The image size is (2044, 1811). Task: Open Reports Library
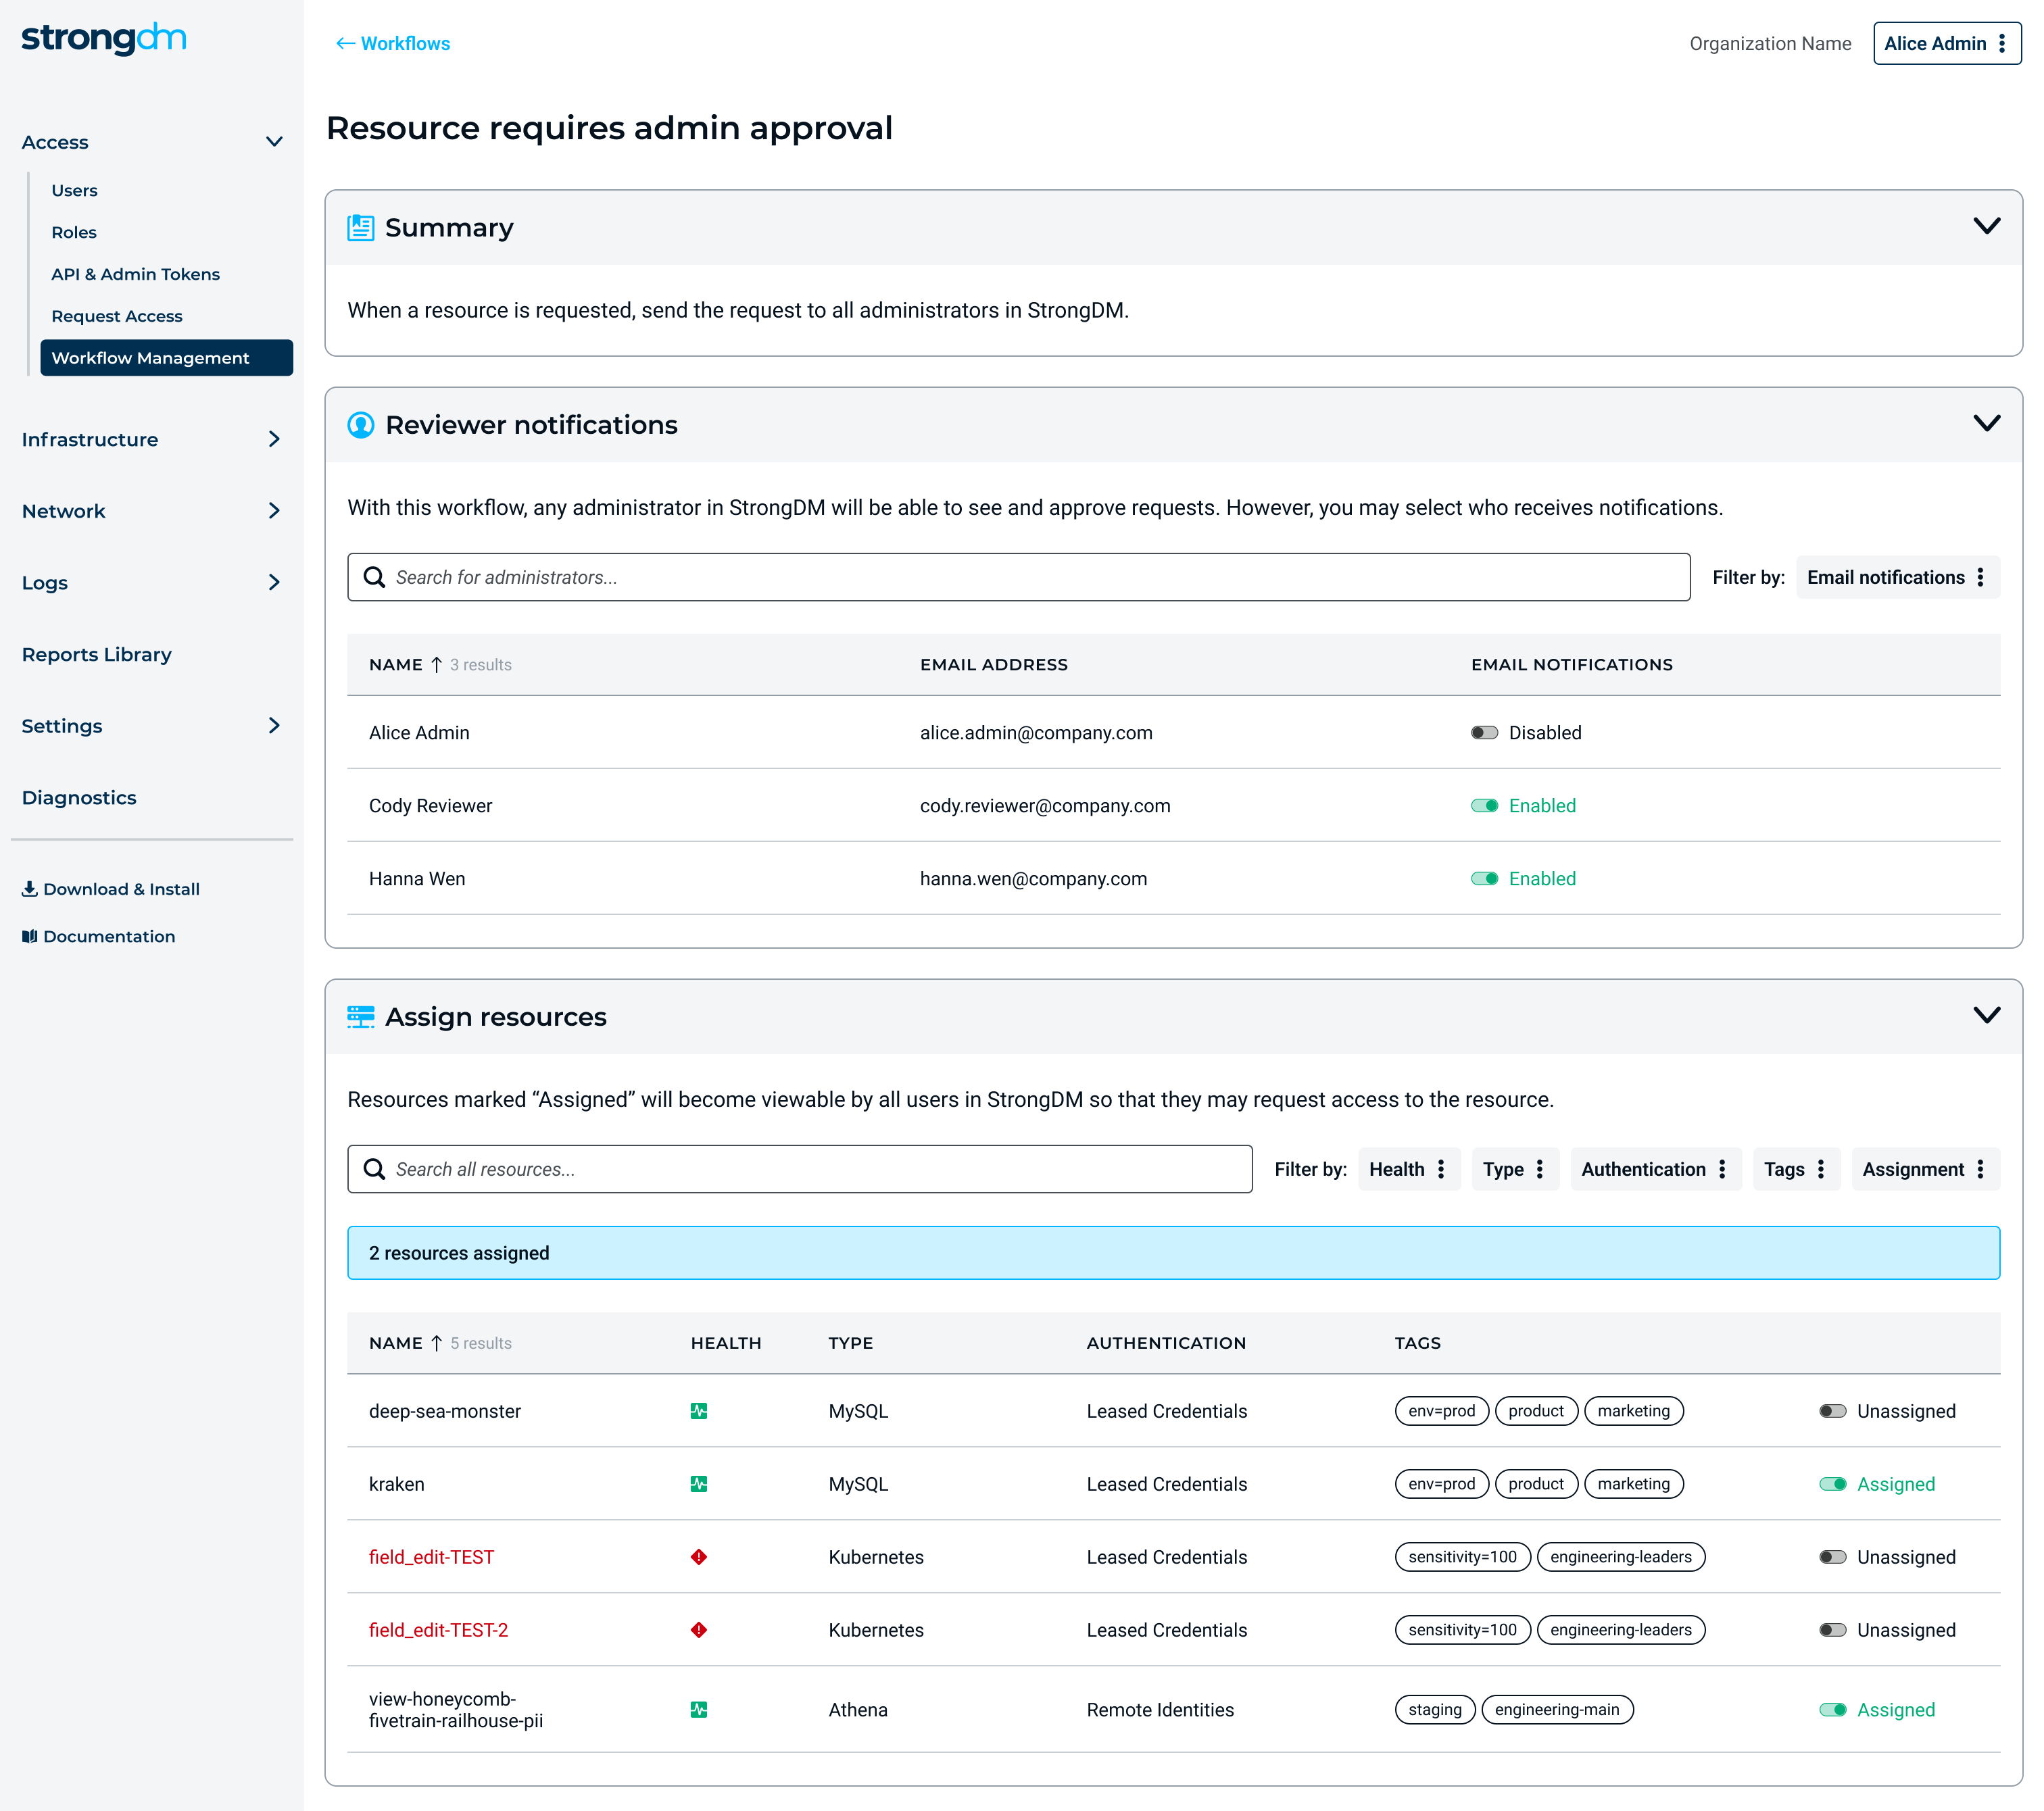pos(97,654)
